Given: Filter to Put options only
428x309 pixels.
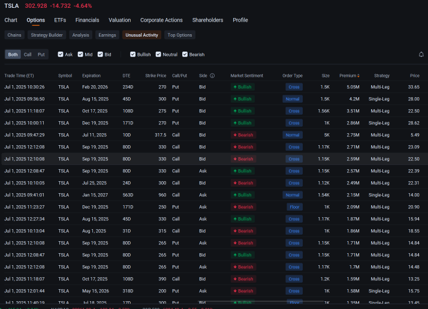Looking at the screenshot, I should (x=41, y=55).
